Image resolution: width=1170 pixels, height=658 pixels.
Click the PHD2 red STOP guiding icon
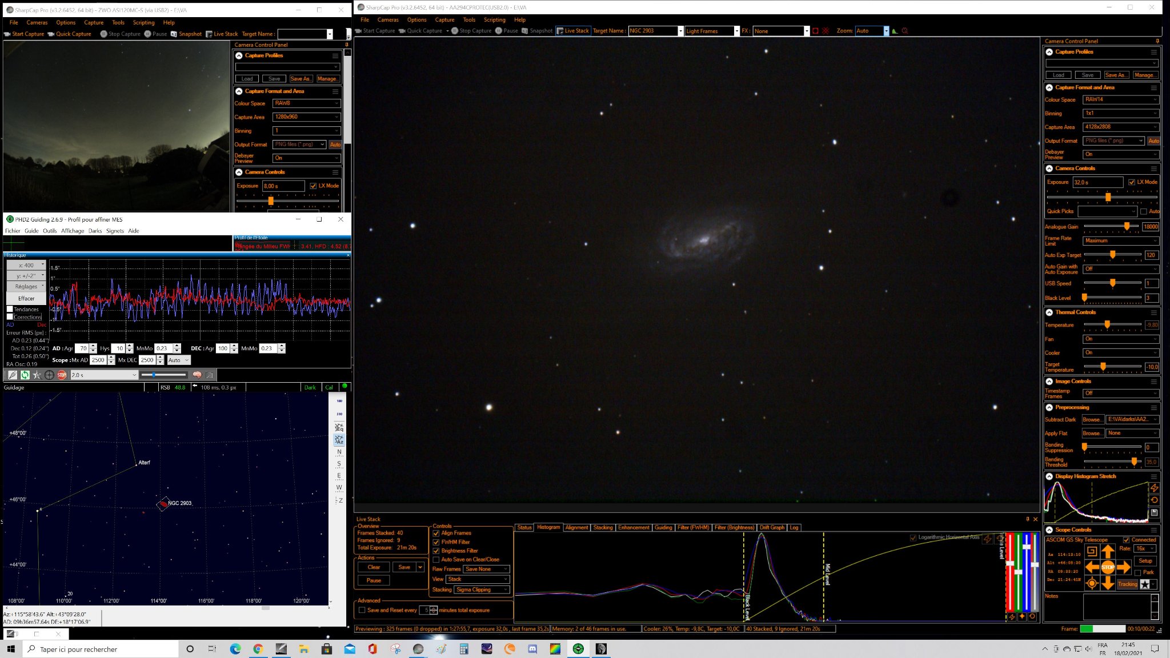(x=62, y=375)
